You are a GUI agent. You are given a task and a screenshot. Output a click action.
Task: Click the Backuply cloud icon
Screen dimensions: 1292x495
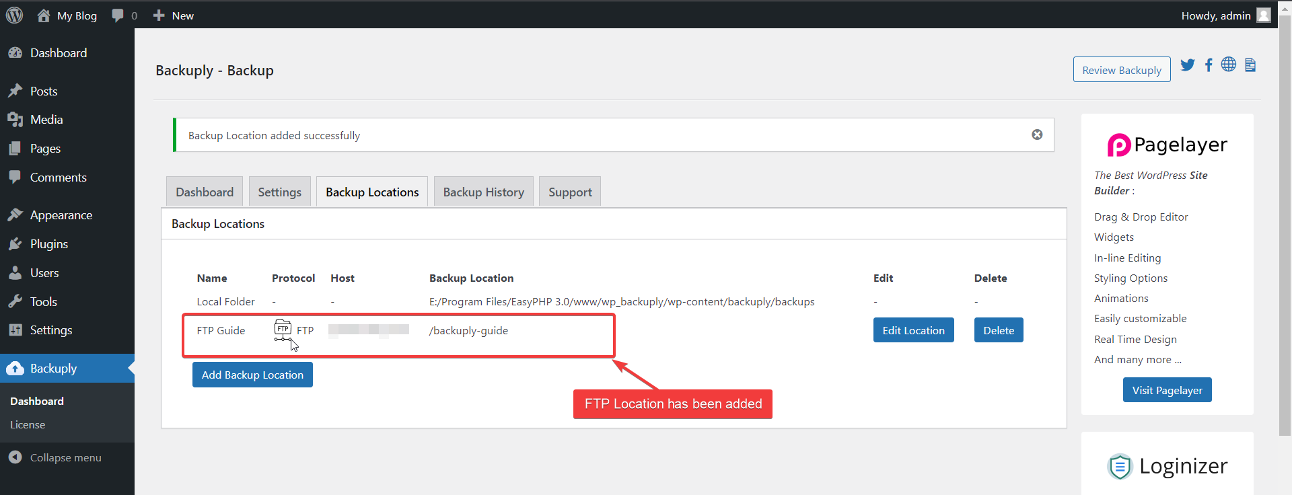coord(15,369)
